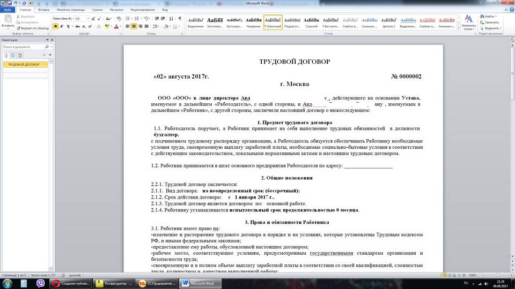This screenshot has height=289, width=515.
Task: Click the Replace (Заменить) button
Action: pos(490,22)
